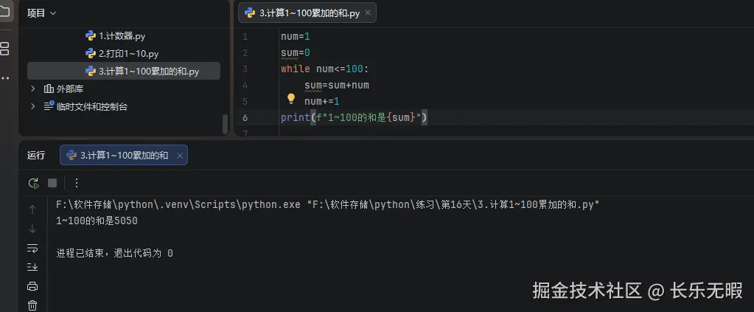This screenshot has width=754, height=312.
Task: Click the down arrow in console
Action: (32, 229)
